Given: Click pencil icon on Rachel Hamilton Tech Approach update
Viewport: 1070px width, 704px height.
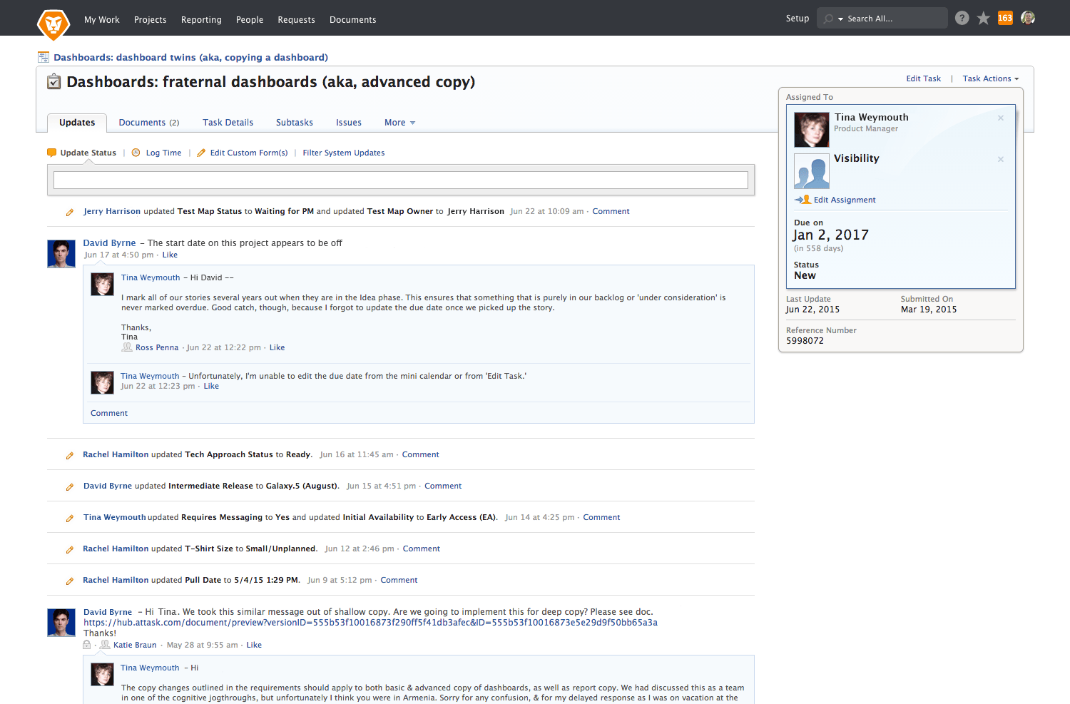Looking at the screenshot, I should pos(70,455).
